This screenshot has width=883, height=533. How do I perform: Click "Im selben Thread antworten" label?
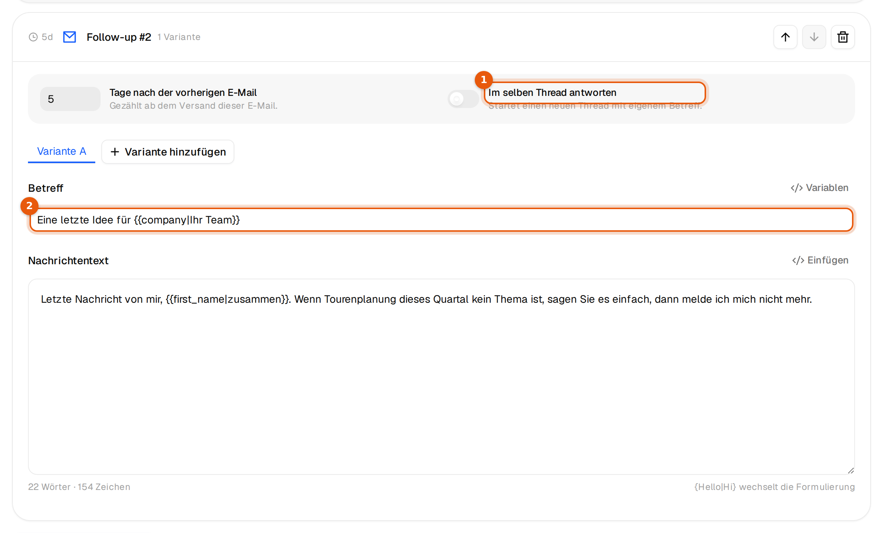(x=552, y=92)
